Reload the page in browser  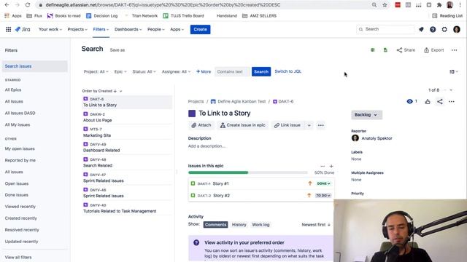click(28, 5)
